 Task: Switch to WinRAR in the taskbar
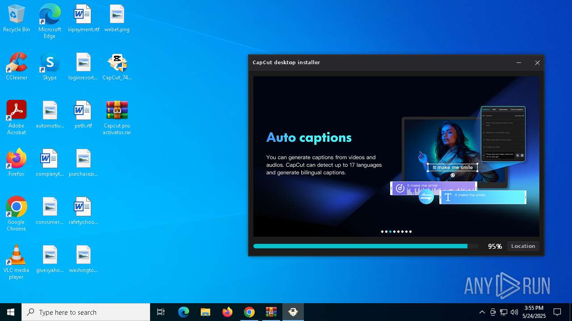pyautogui.click(x=271, y=312)
